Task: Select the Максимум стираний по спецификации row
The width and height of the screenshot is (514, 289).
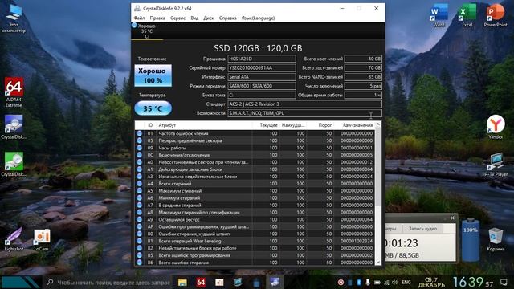Action: (255, 212)
